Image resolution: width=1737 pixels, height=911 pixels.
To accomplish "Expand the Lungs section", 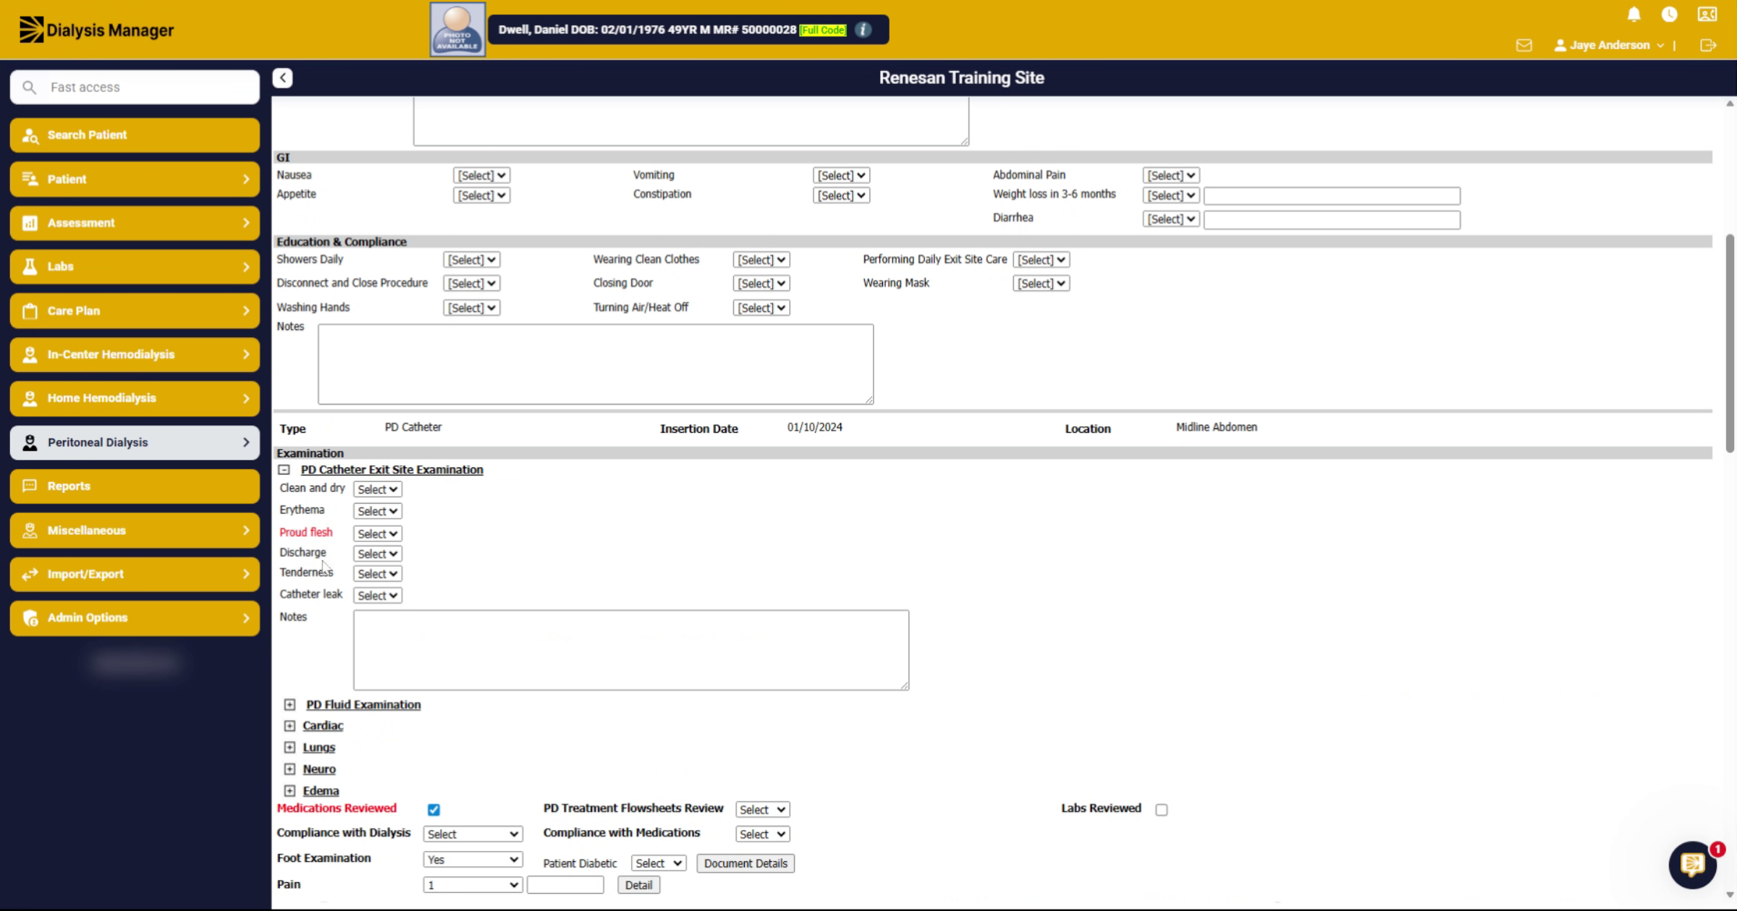I will (289, 747).
